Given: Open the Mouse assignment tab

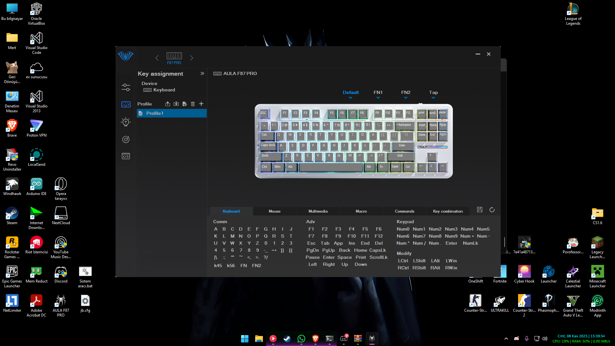Looking at the screenshot, I should [x=274, y=211].
